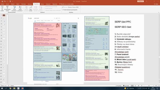Switch to the Návrh tab
Viewport: 160px width, 90px height.
coord(18,4)
